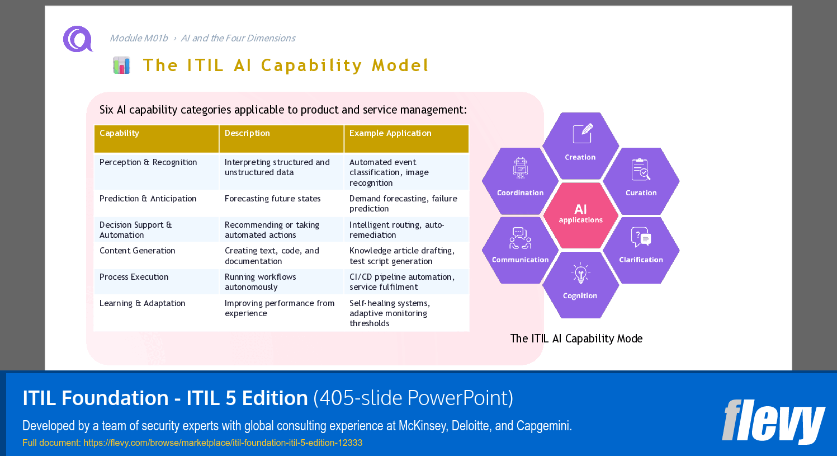The width and height of the screenshot is (837, 456).
Task: Select the Content Generation cell
Action: coord(157,256)
